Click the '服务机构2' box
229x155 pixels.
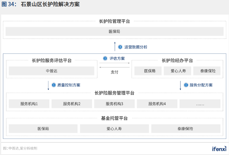coord(72,104)
